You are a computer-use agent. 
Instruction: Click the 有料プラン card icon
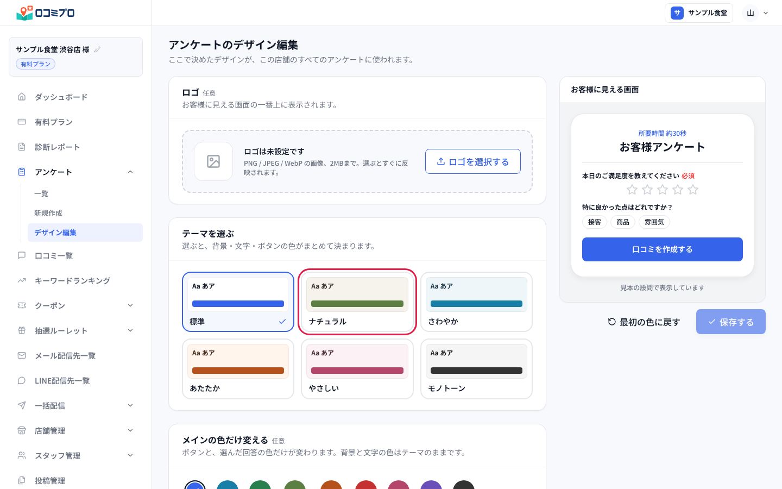22,122
